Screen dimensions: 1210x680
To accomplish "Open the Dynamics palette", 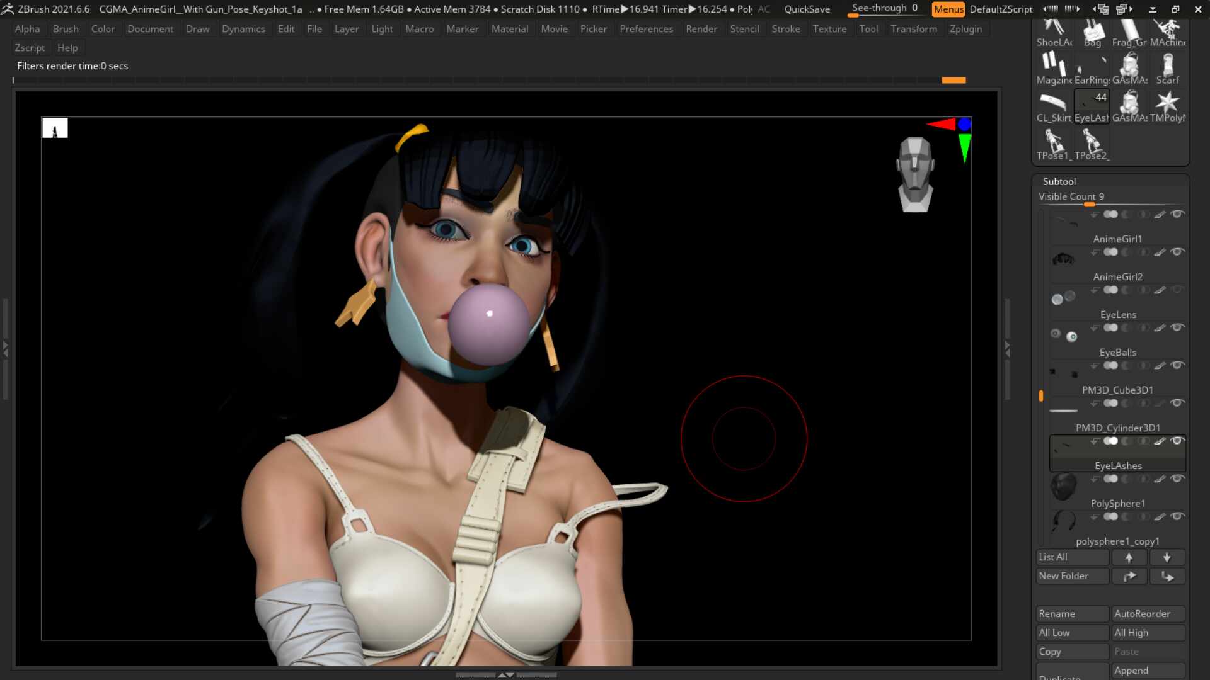I will (243, 29).
